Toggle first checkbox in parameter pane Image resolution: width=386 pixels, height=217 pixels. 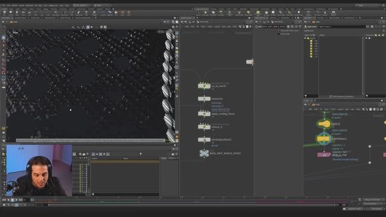279,31
